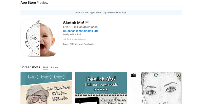Click the App Store header link
This screenshot has width=216, height=104.
tap(28, 3)
